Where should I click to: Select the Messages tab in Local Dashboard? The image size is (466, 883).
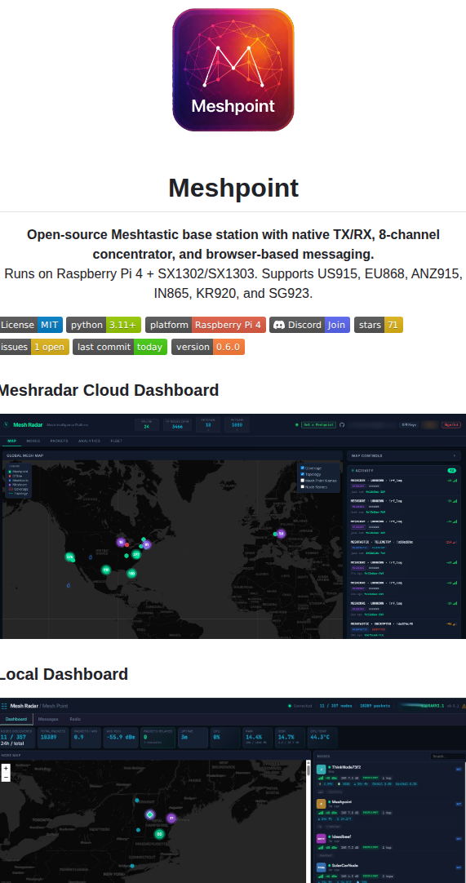point(48,719)
